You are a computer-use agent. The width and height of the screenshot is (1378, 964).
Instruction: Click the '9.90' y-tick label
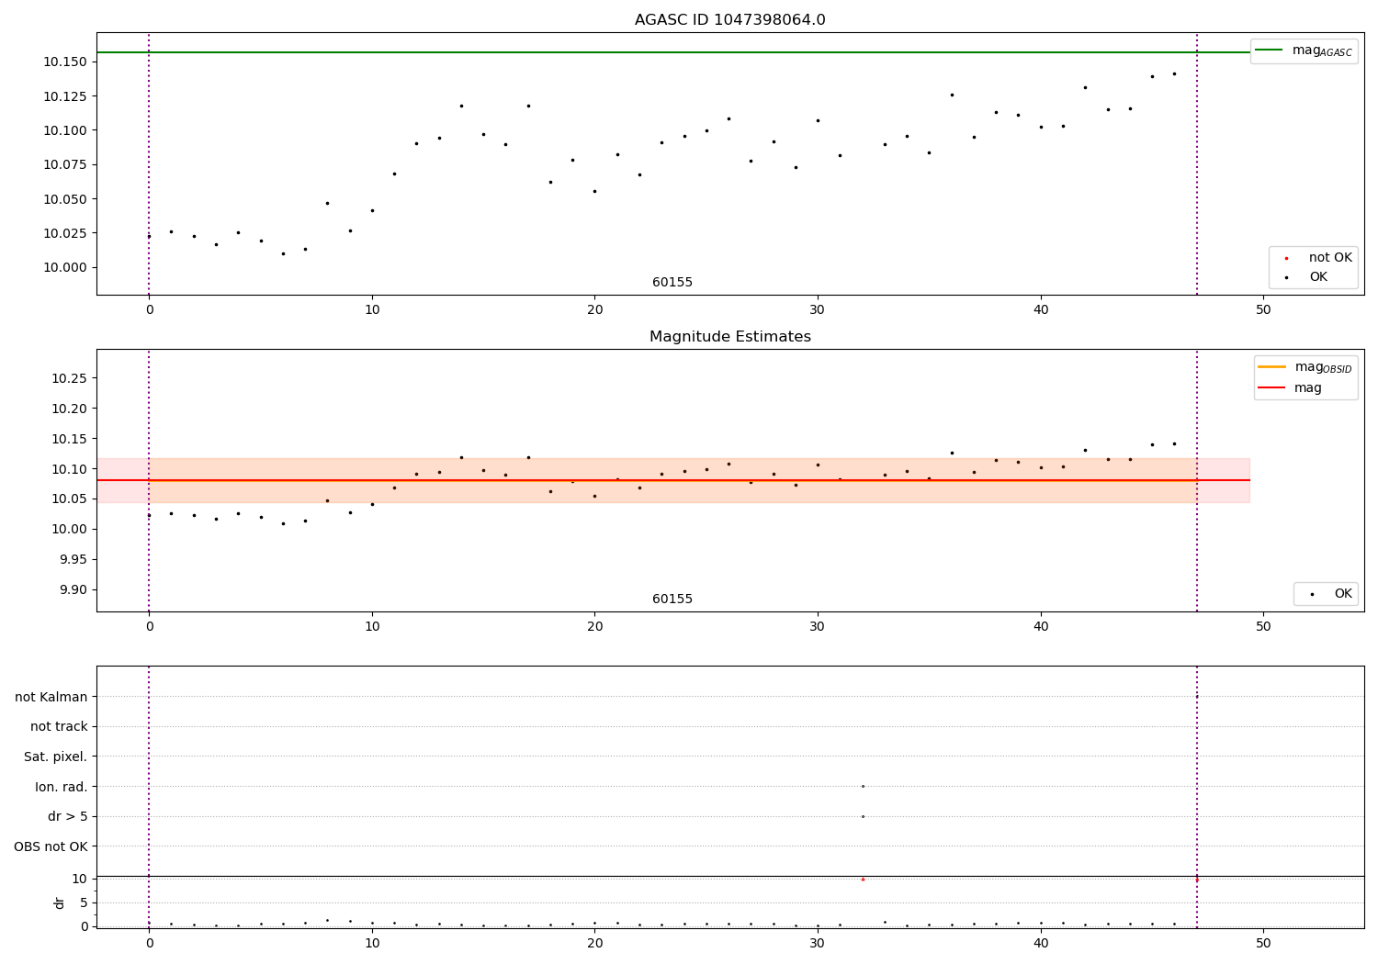tap(73, 589)
